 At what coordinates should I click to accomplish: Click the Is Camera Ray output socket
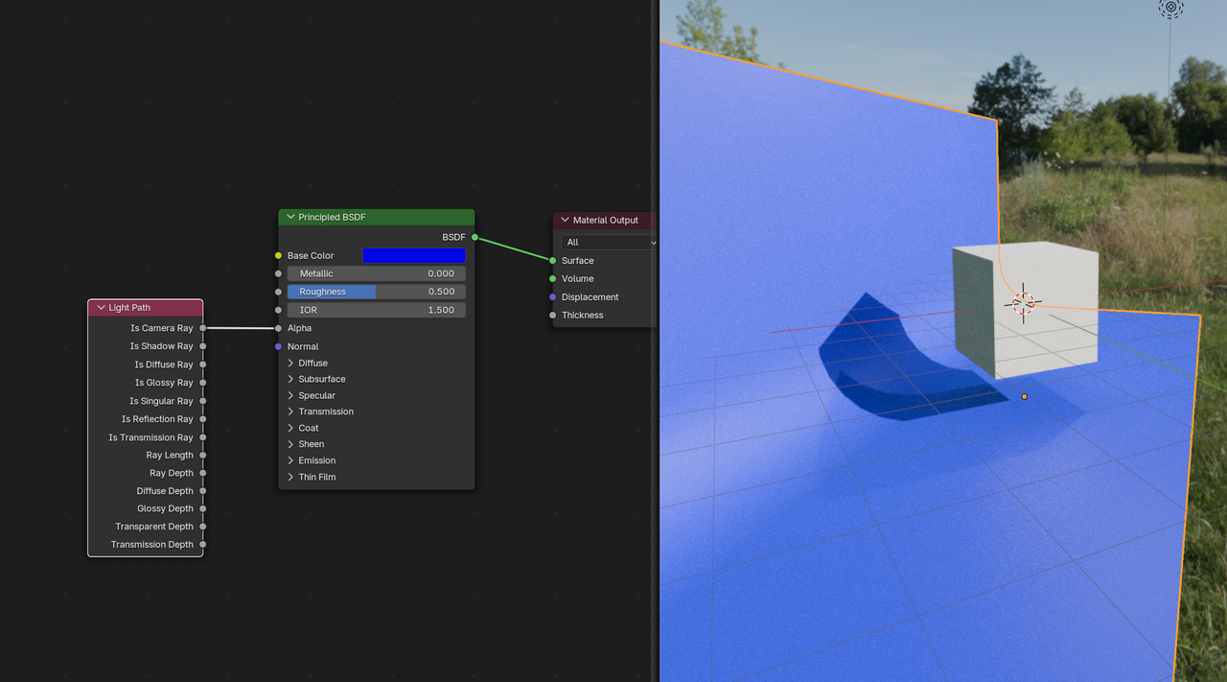click(202, 328)
